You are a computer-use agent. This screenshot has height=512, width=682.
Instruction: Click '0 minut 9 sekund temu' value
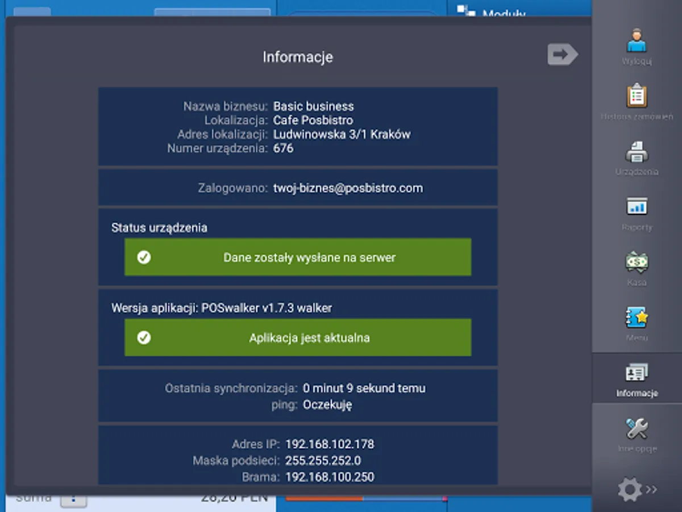click(364, 388)
